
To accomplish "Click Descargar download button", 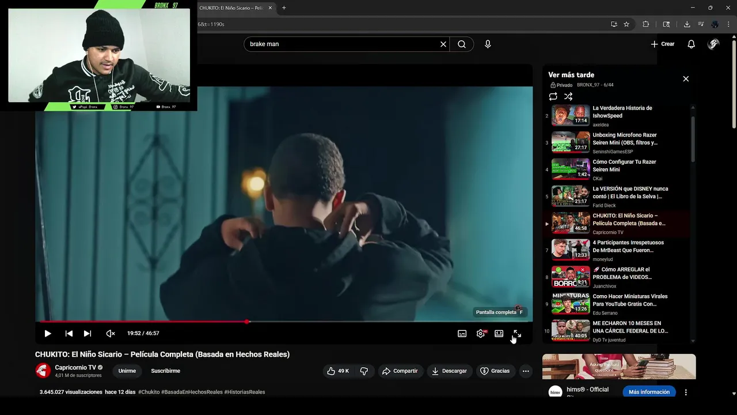I will coord(449,371).
